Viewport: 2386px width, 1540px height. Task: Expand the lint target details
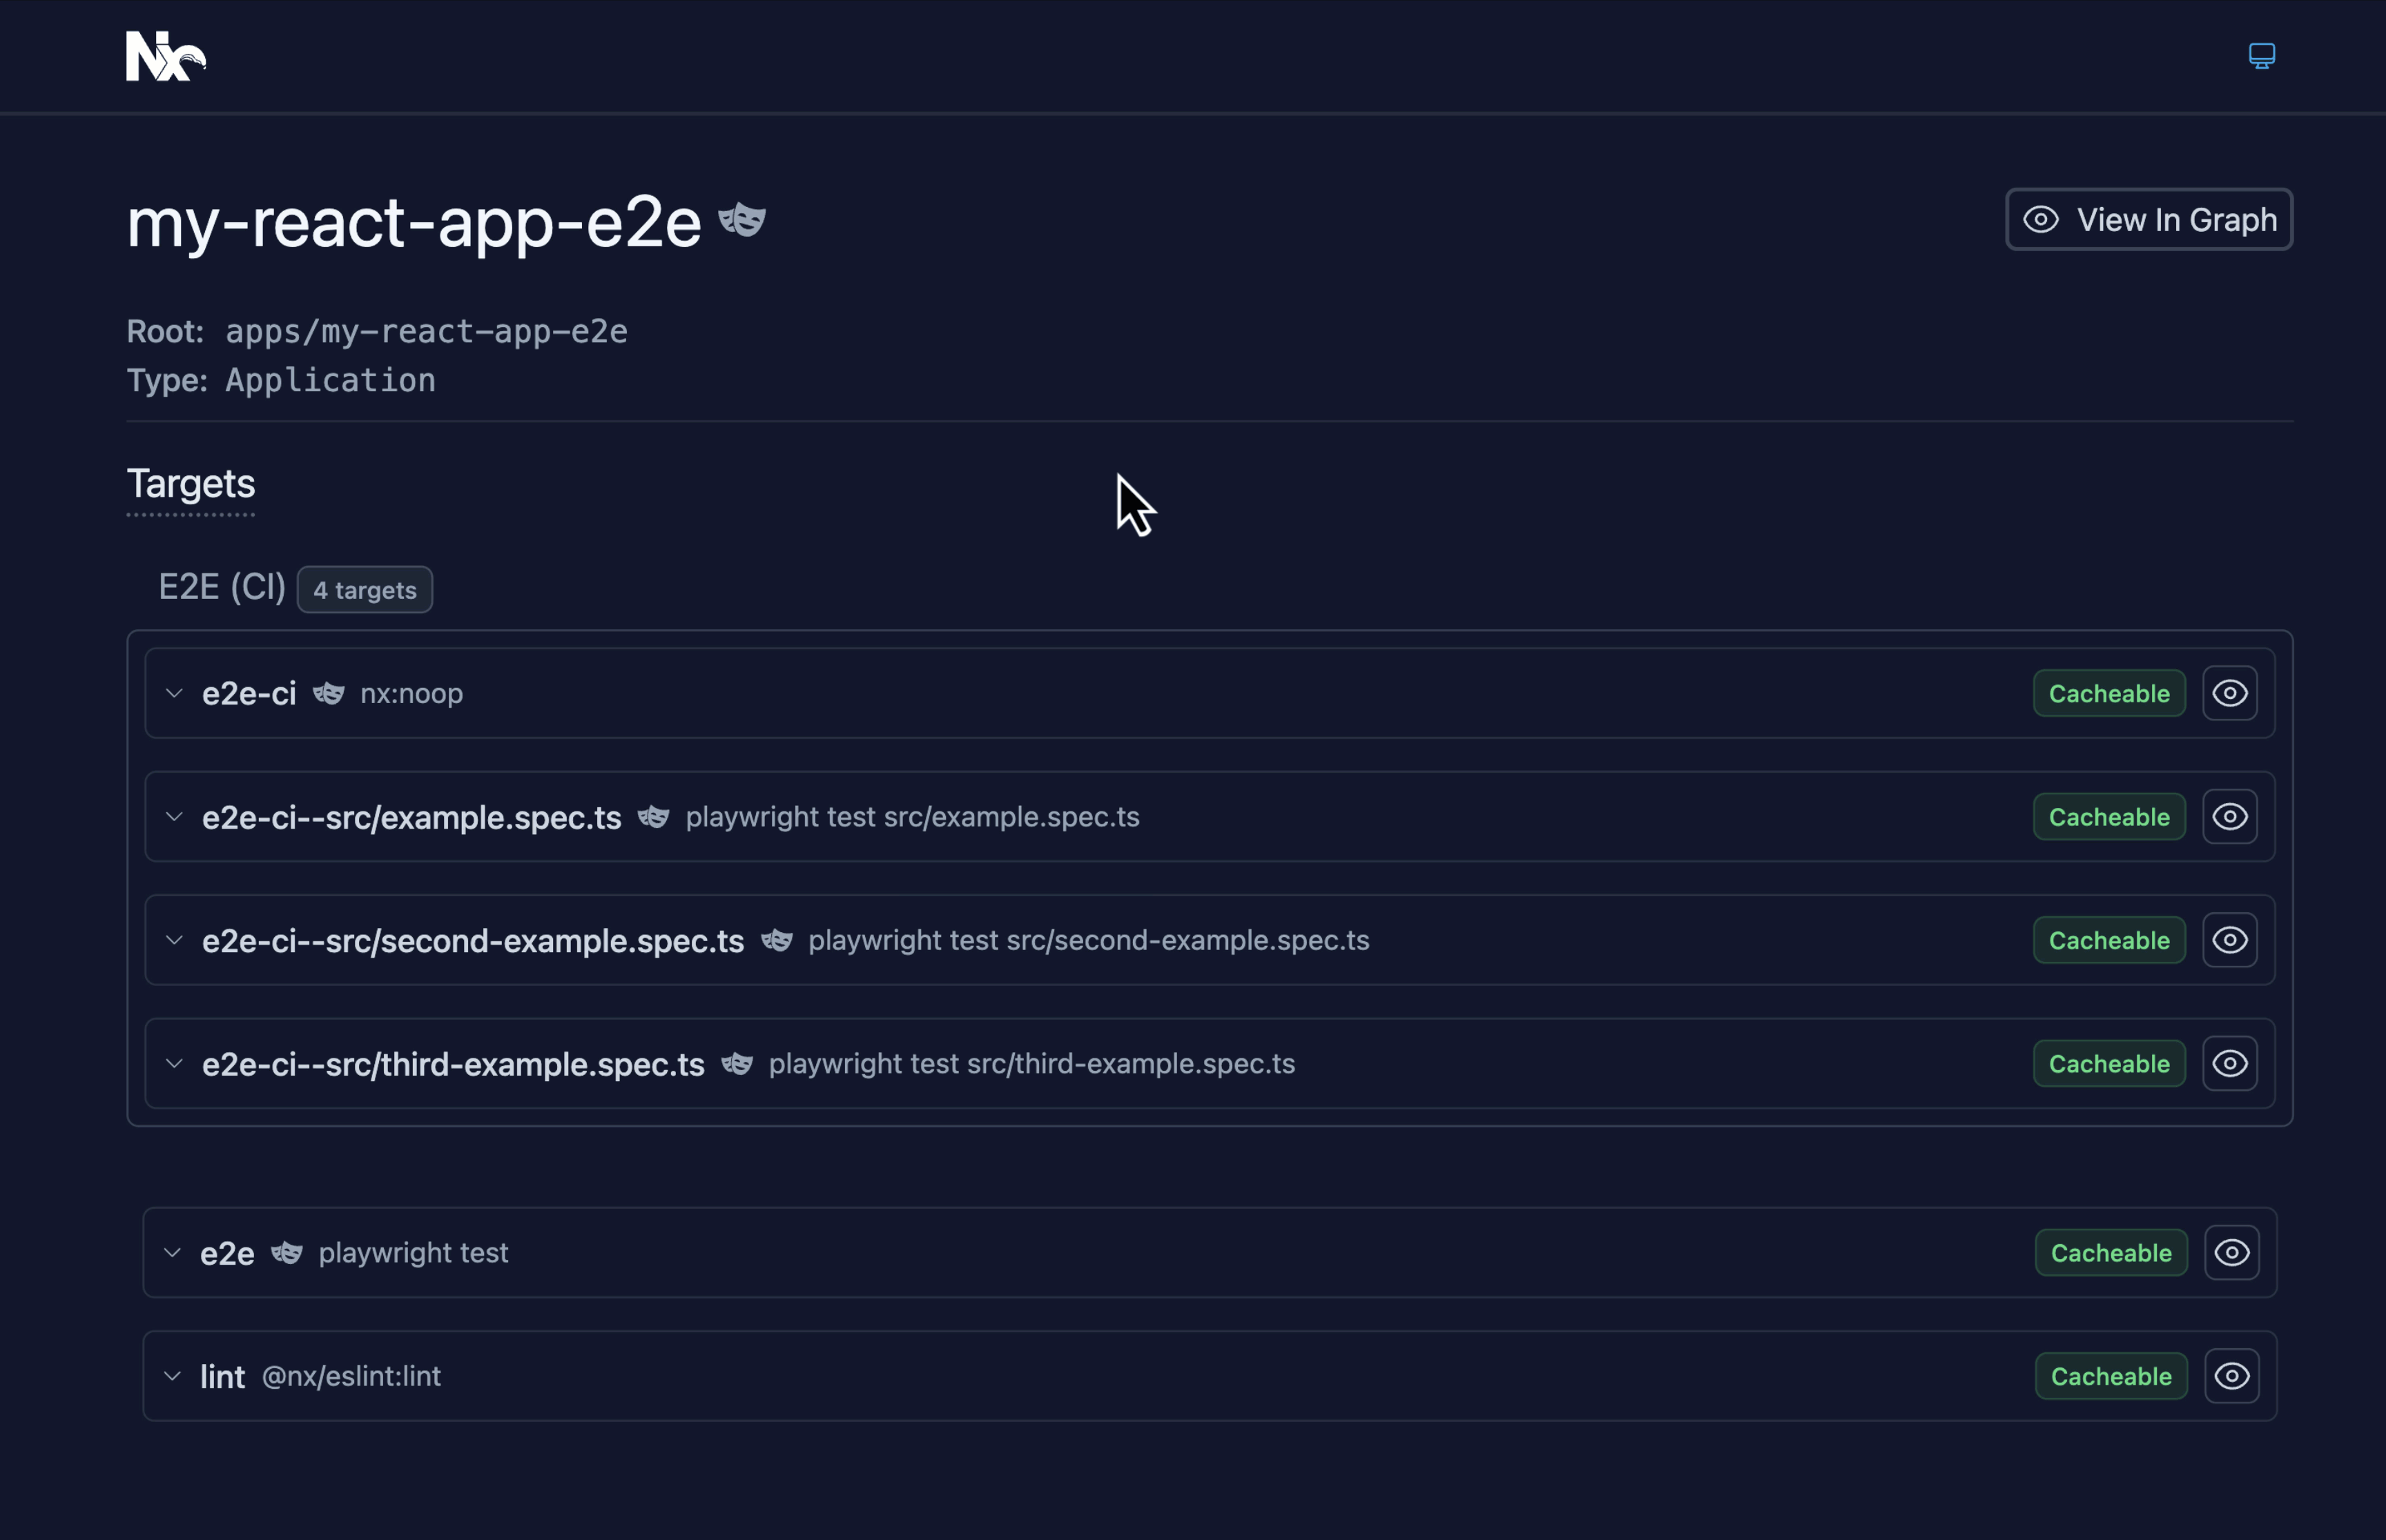pyautogui.click(x=173, y=1375)
